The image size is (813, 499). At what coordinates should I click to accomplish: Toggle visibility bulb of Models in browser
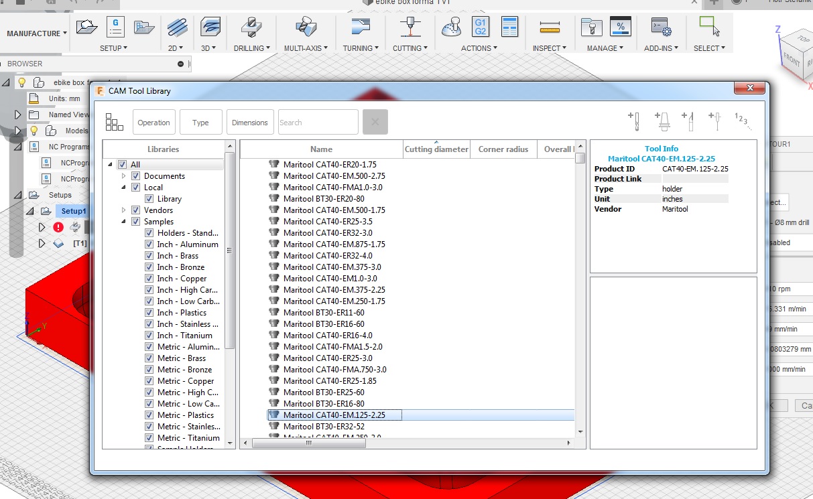tap(34, 131)
